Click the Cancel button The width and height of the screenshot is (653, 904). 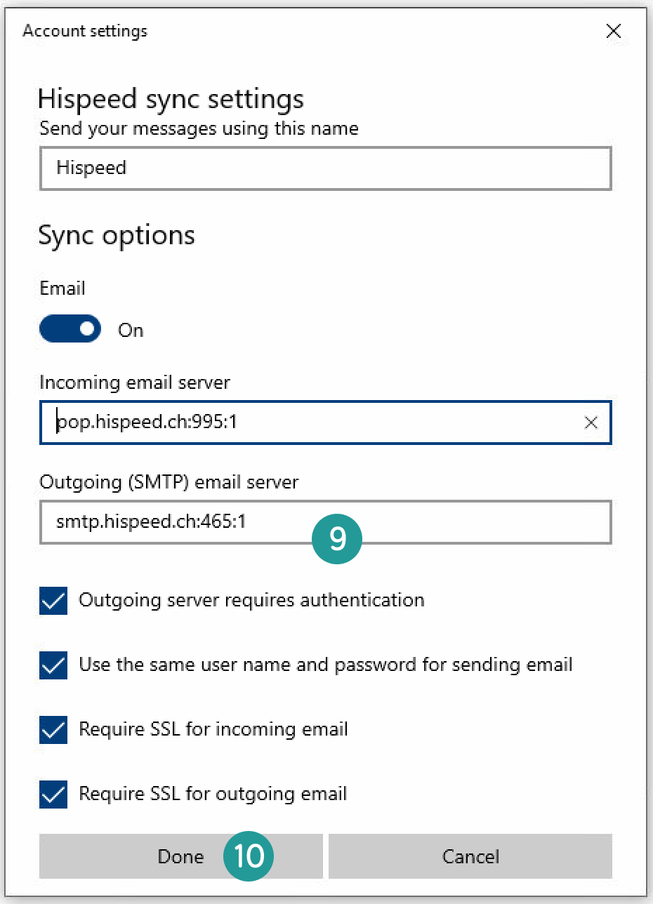470,856
